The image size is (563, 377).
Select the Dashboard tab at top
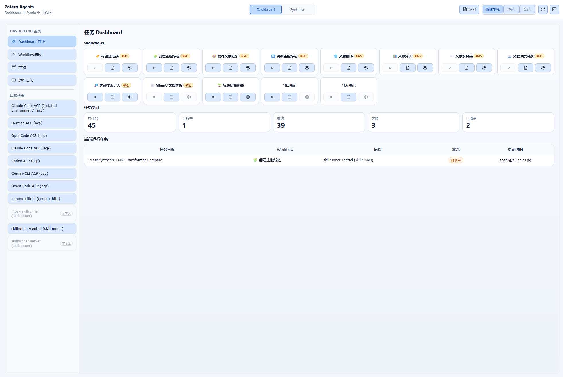pos(266,9)
